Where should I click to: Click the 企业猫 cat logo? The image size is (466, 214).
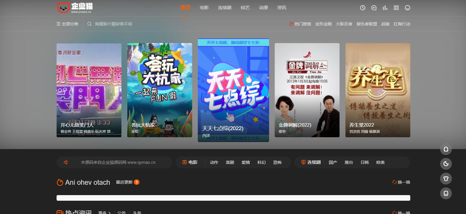pyautogui.click(x=75, y=8)
